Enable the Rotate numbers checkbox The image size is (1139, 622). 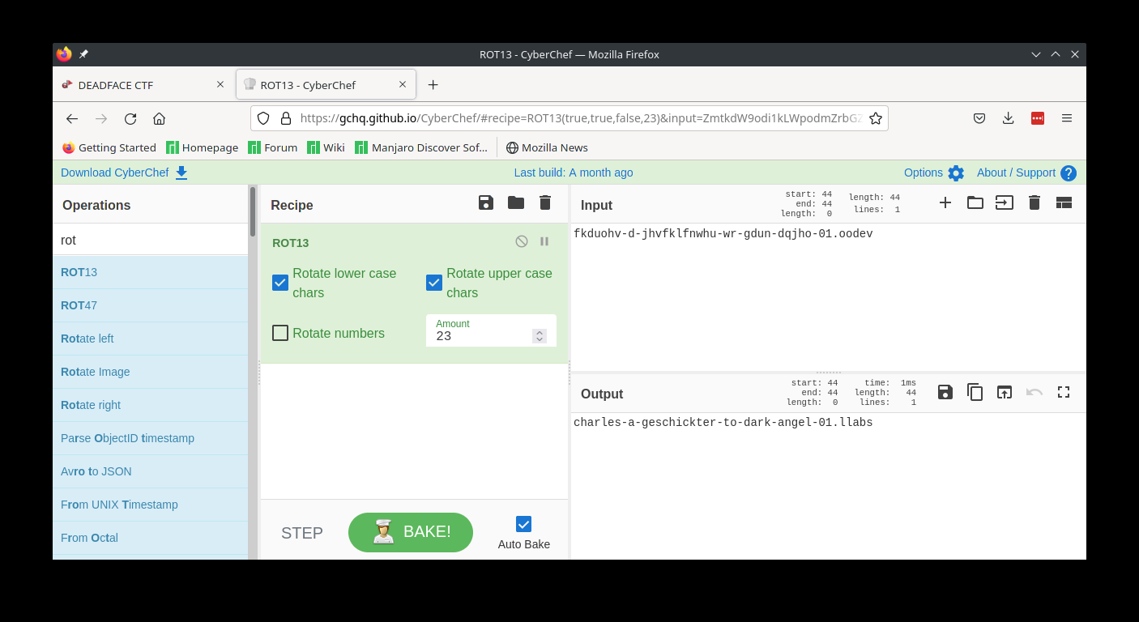280,333
